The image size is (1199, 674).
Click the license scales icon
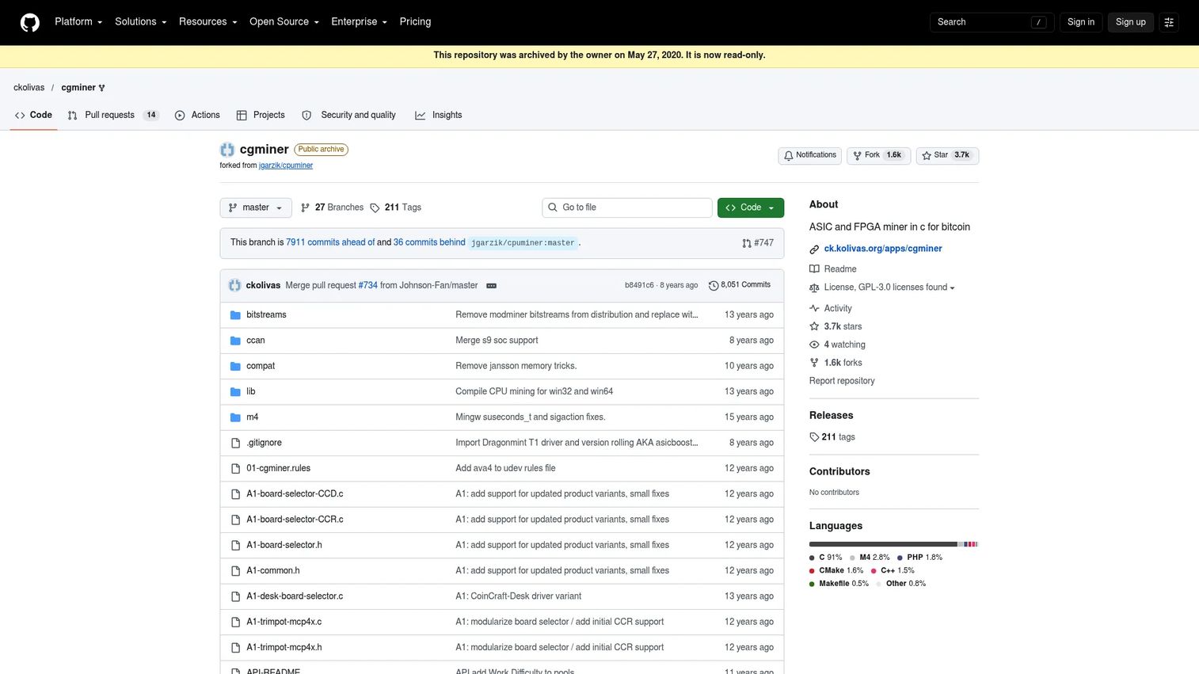(814, 287)
